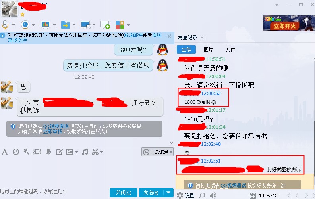Click the remote desktop monitor icon
The image size is (315, 199).
[85, 25]
